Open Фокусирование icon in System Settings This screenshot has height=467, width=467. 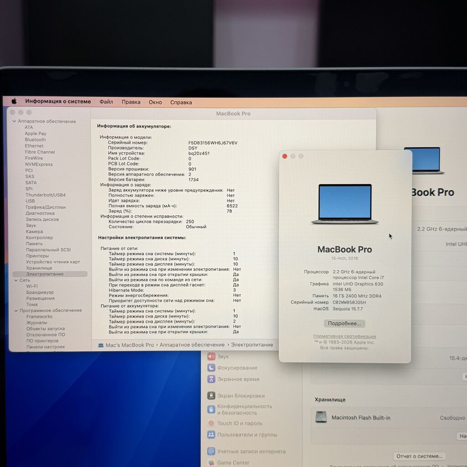211,368
